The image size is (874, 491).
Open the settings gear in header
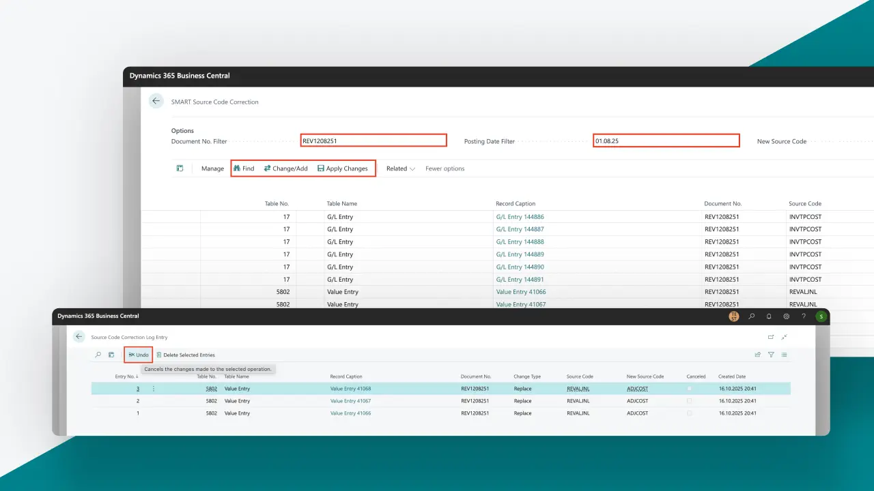coord(787,316)
